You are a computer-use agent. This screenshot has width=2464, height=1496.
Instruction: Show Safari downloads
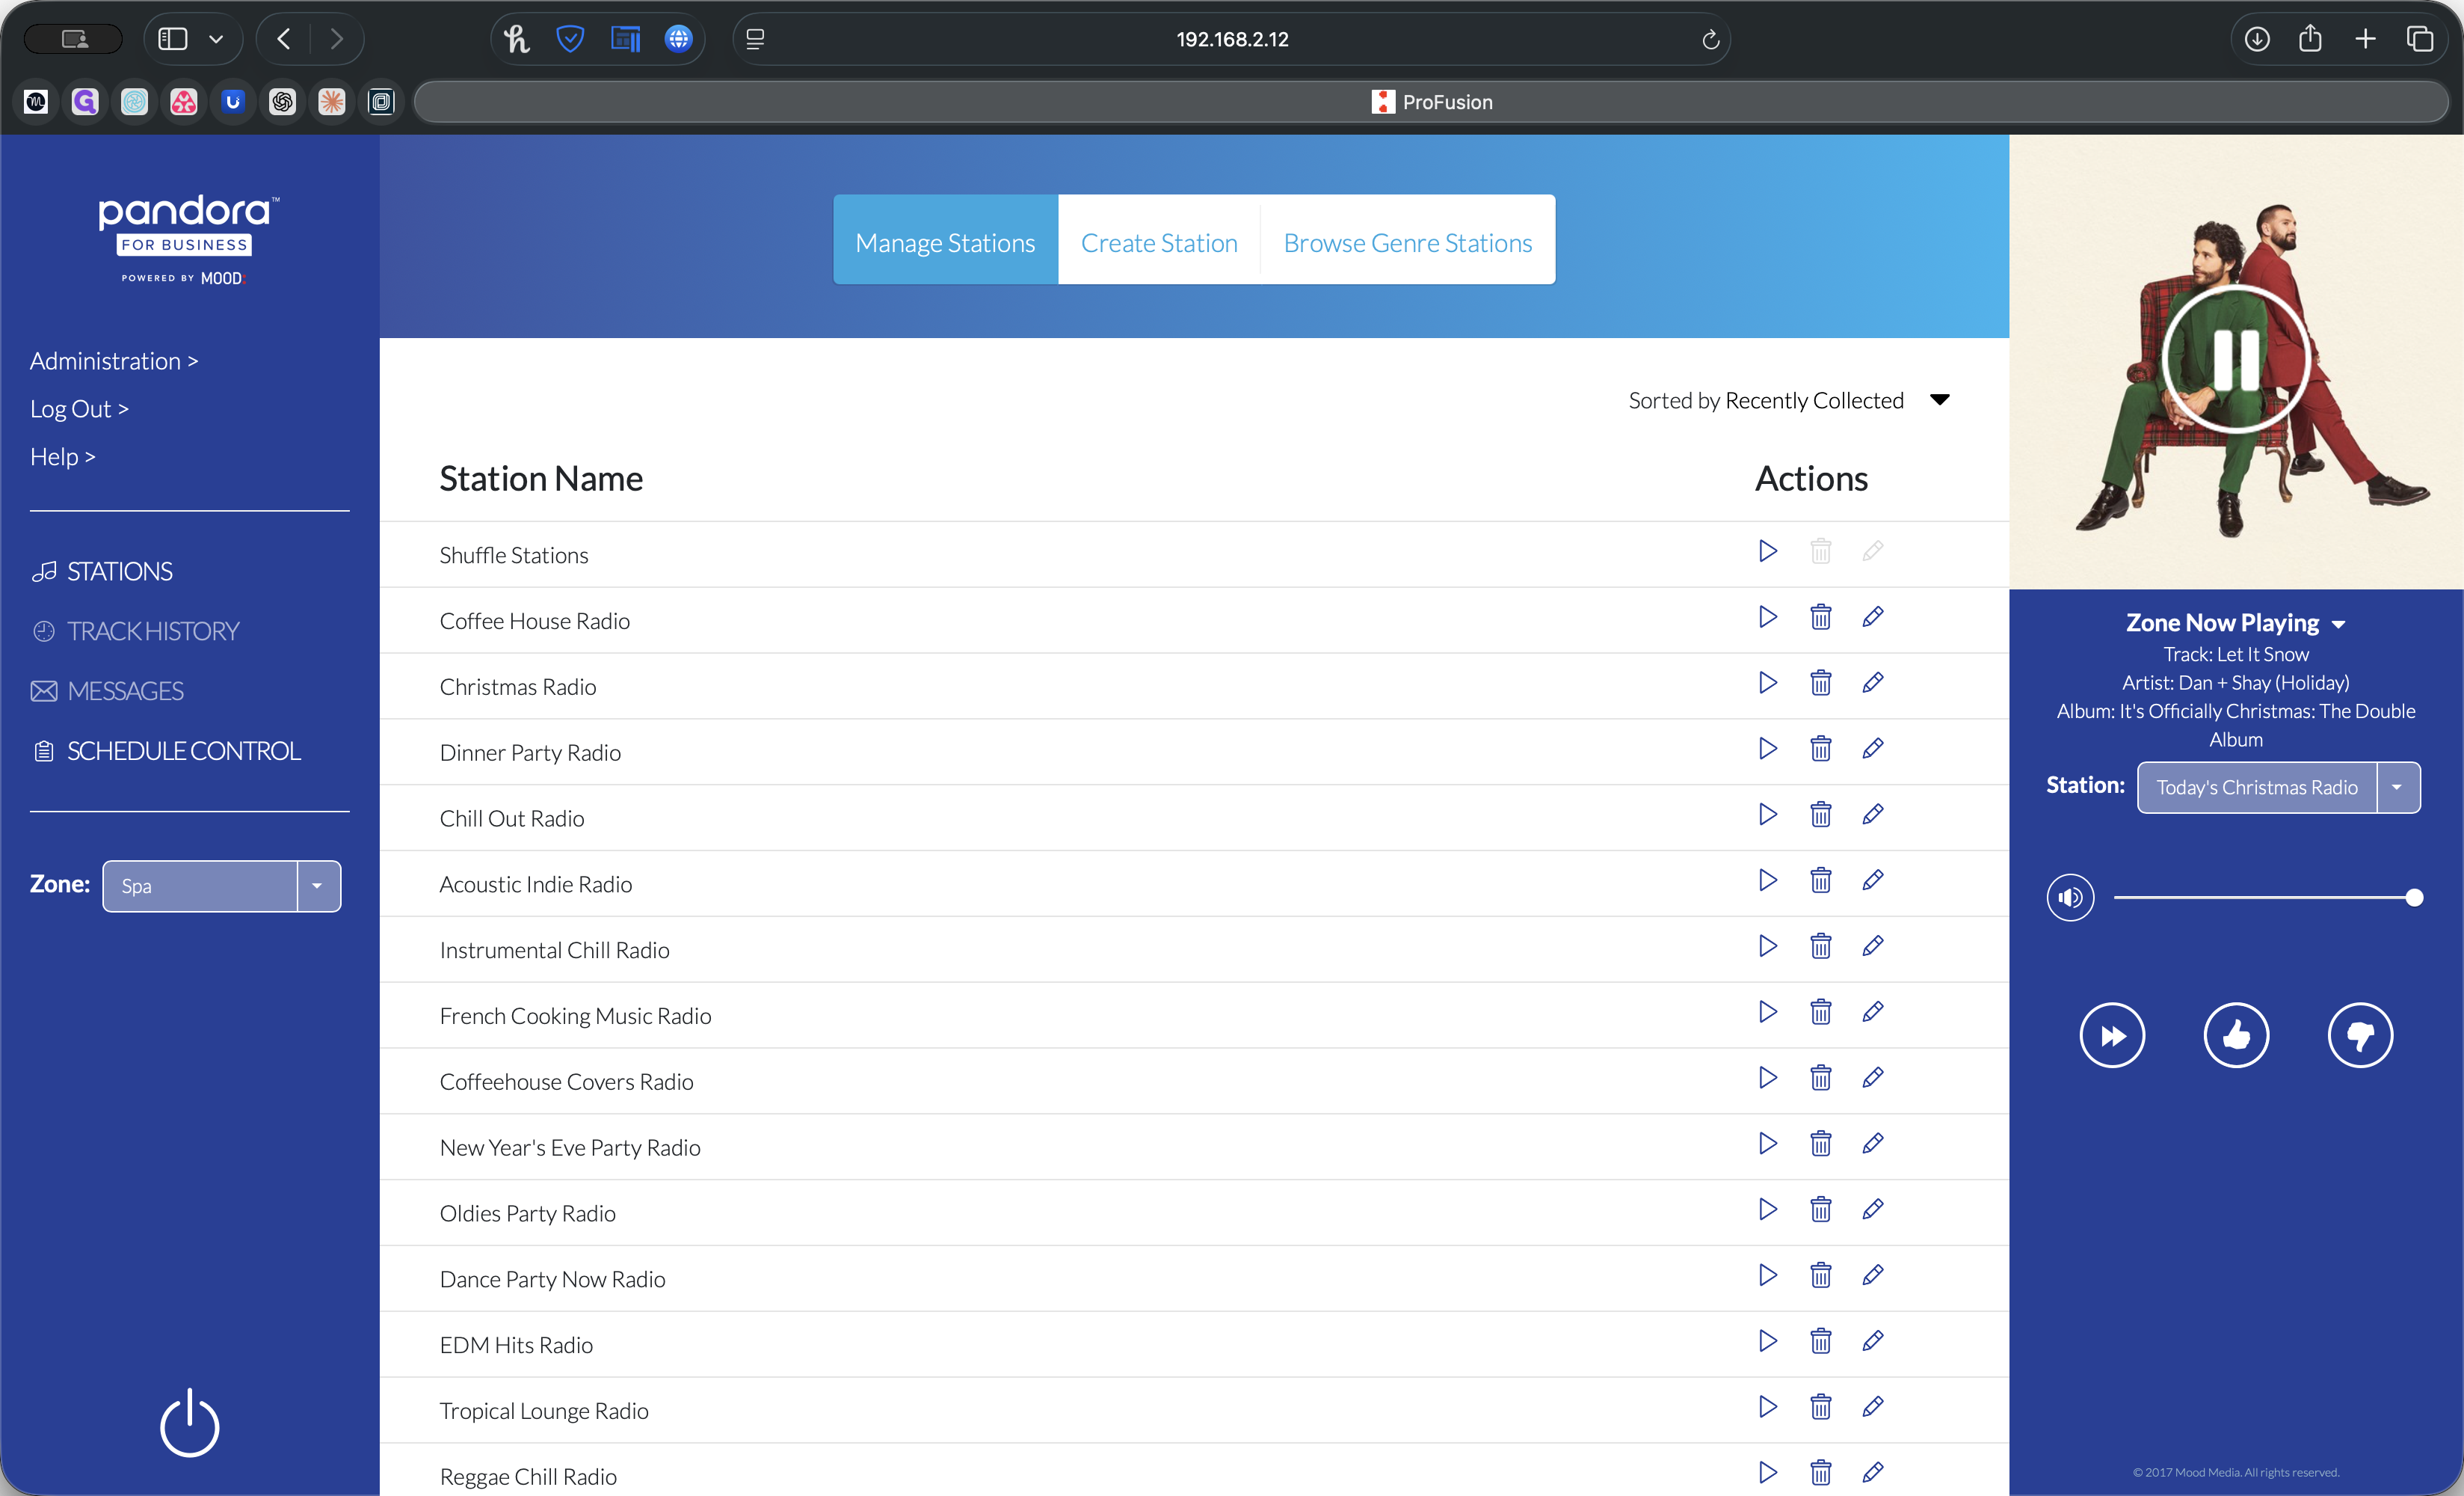pos(2256,39)
